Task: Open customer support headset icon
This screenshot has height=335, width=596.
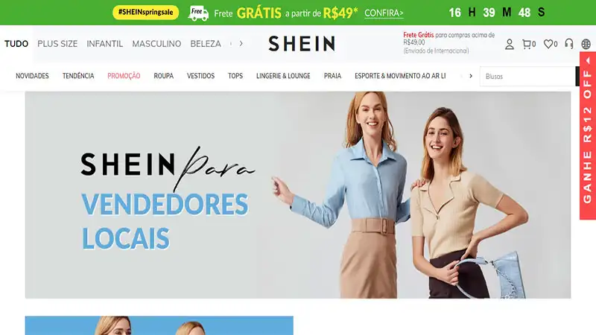Action: 569,44
